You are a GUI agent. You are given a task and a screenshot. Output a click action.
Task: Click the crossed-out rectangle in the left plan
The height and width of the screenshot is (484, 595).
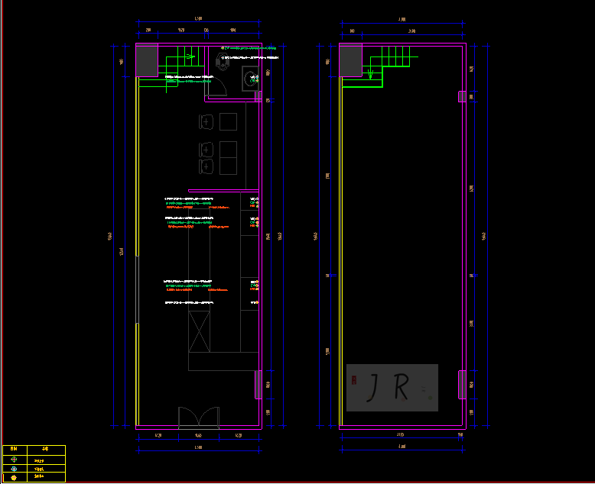pyautogui.click(x=199, y=332)
